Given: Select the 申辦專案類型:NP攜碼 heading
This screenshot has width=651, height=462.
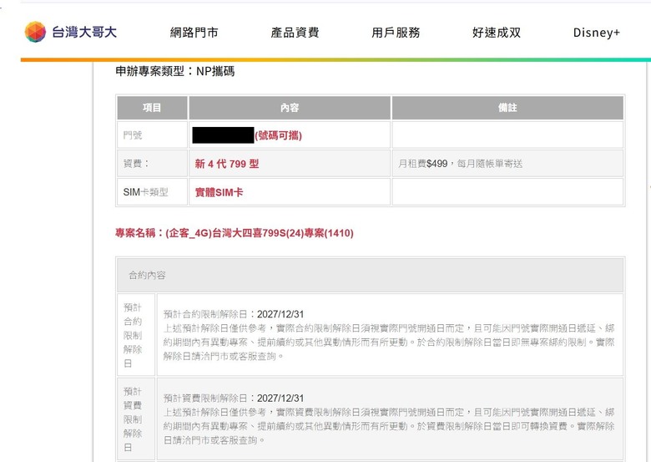Looking at the screenshot, I should 174,71.
